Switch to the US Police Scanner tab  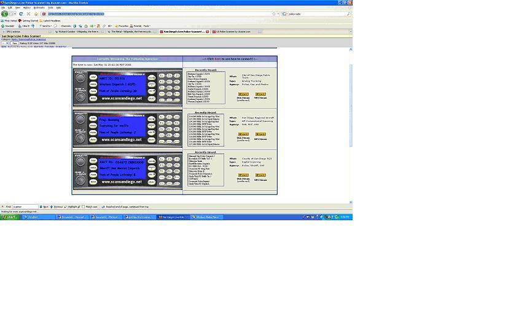point(237,32)
